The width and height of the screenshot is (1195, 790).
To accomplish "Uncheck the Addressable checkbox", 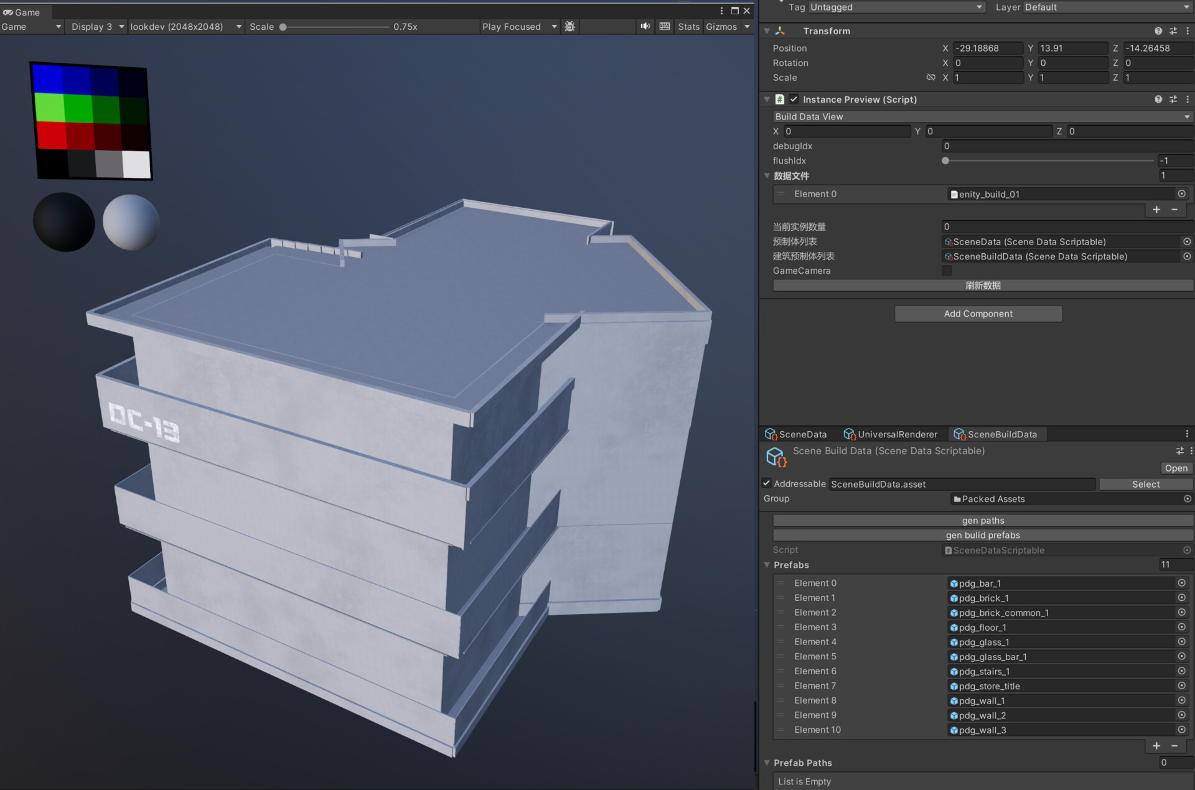I will tap(767, 483).
